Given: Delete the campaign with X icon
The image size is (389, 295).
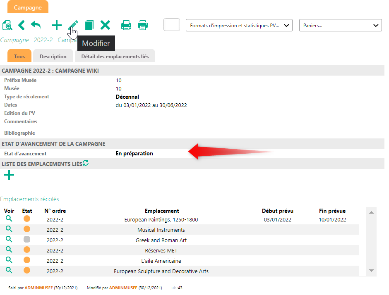Looking at the screenshot, I should [x=106, y=26].
